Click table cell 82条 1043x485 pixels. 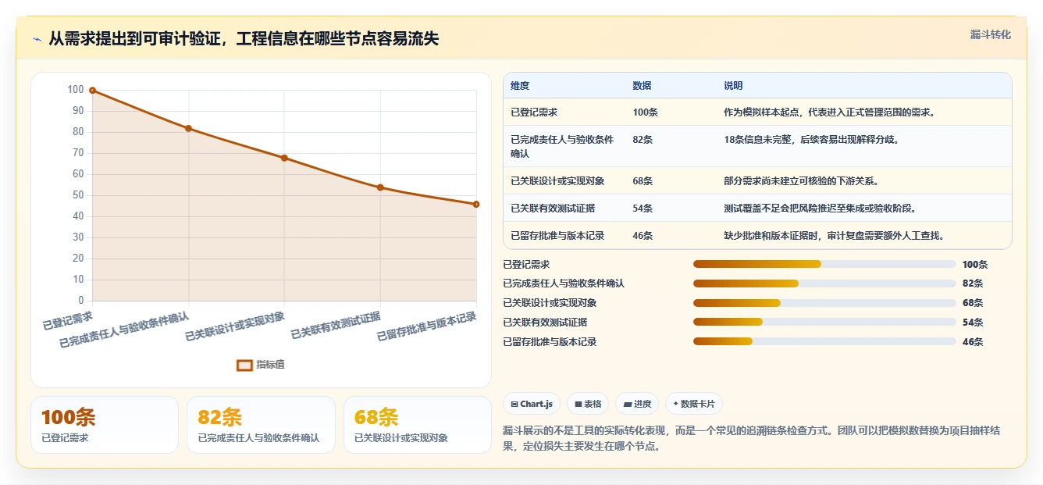coord(643,140)
